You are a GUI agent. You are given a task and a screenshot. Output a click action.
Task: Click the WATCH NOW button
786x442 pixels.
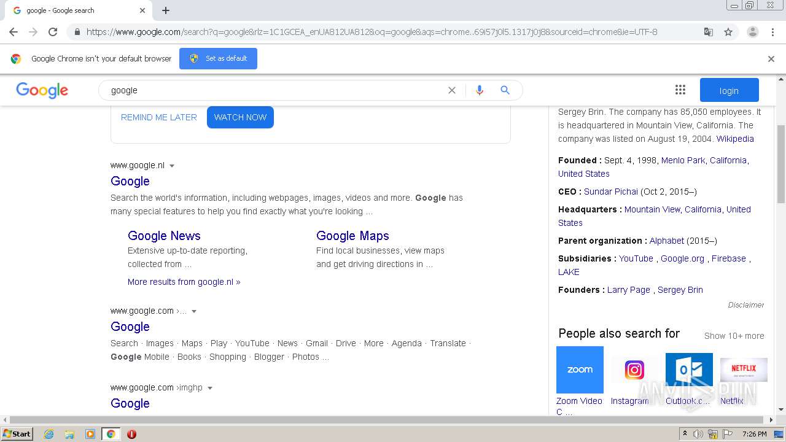[240, 117]
